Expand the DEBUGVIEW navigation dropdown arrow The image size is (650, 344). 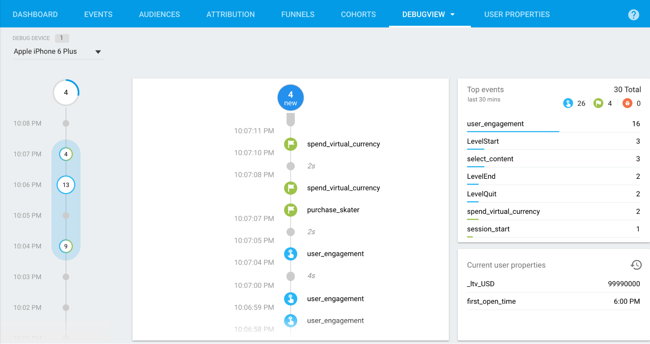coord(453,14)
